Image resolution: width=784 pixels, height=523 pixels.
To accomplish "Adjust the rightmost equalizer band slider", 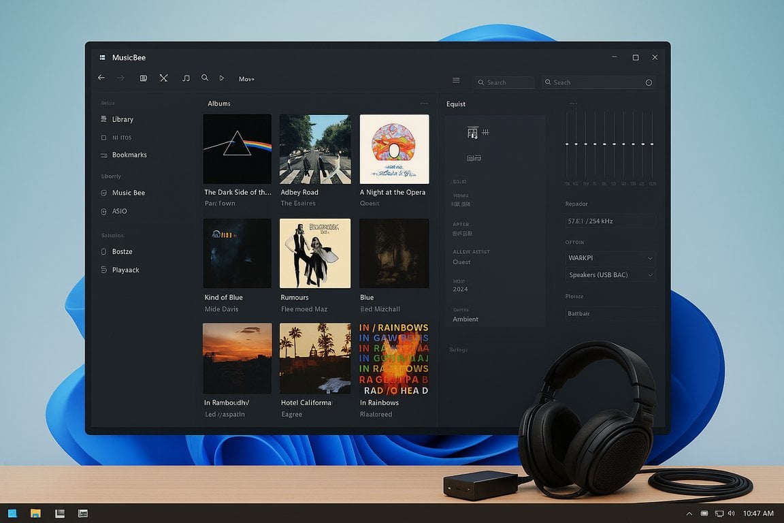I will point(652,144).
